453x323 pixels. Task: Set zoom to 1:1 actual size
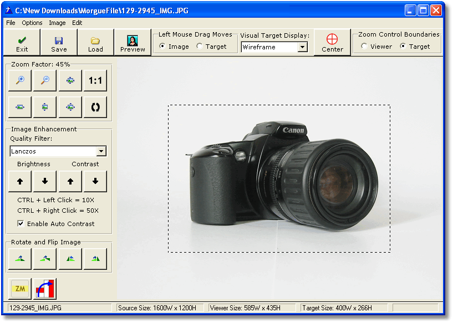click(x=95, y=80)
